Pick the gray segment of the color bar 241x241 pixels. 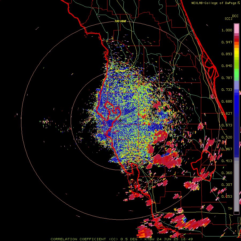(236, 186)
